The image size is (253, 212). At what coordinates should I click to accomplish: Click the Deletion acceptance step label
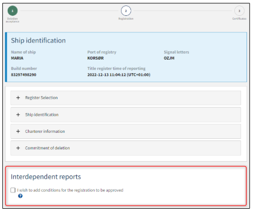13,20
